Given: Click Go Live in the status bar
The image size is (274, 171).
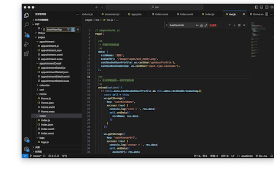Looking at the screenshot, I should click(x=261, y=156).
